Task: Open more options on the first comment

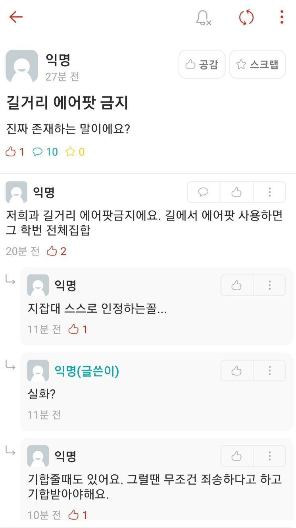Action: (x=269, y=192)
